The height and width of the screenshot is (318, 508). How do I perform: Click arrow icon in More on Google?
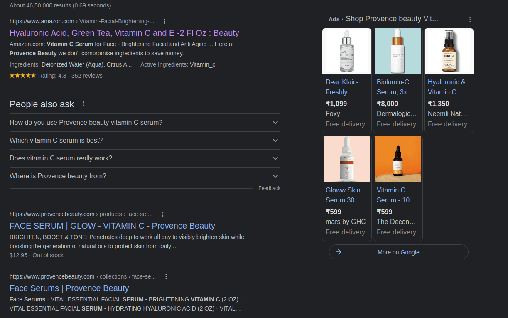tap(339, 252)
